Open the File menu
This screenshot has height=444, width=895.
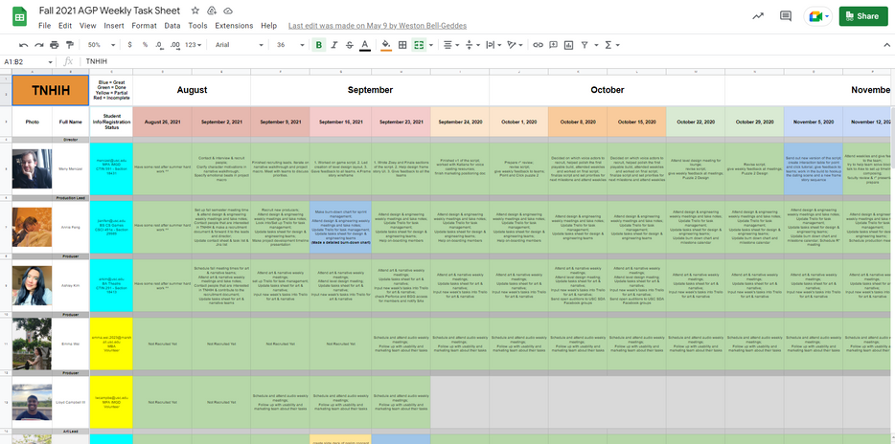pyautogui.click(x=44, y=26)
